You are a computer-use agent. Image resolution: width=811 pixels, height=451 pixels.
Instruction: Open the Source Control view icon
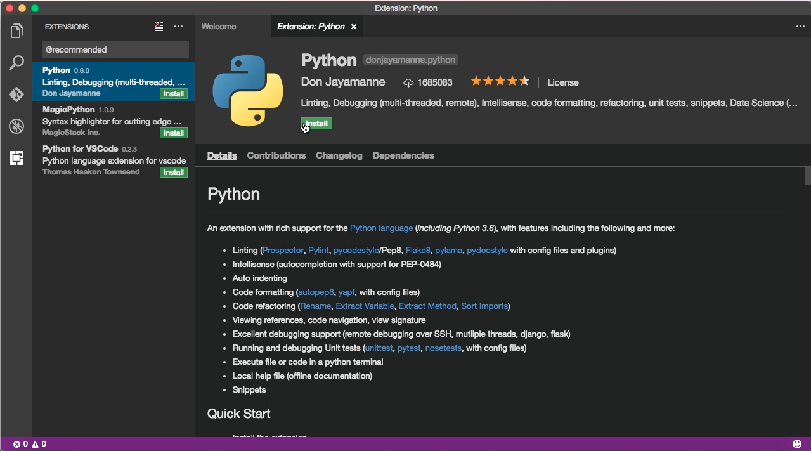[x=16, y=95]
